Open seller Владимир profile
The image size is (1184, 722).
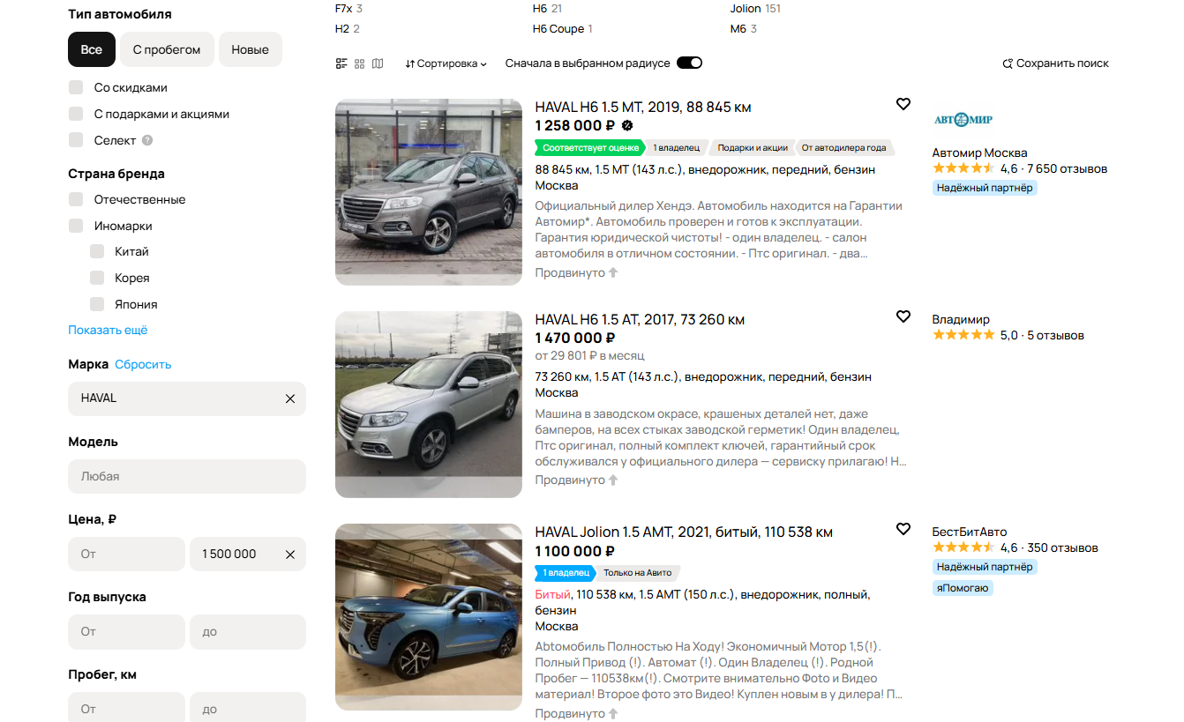[x=961, y=319]
